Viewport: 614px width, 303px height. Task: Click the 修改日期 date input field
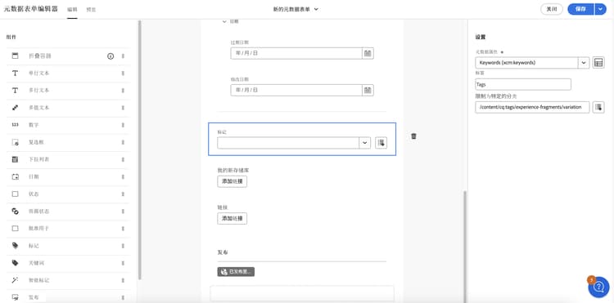[x=296, y=90]
